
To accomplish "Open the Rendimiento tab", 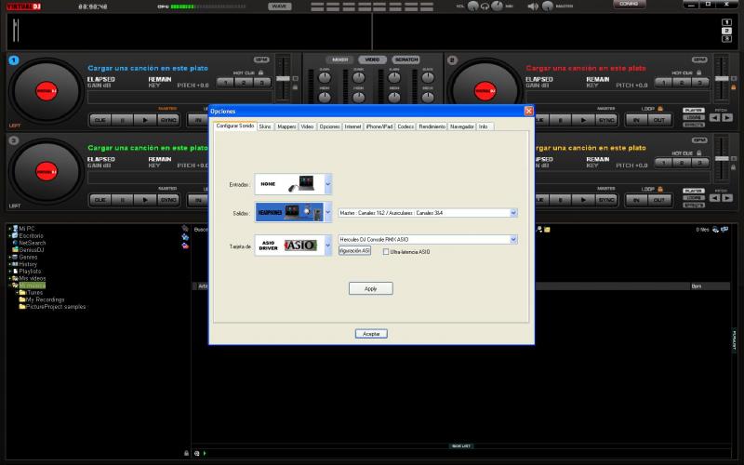I will tap(432, 126).
